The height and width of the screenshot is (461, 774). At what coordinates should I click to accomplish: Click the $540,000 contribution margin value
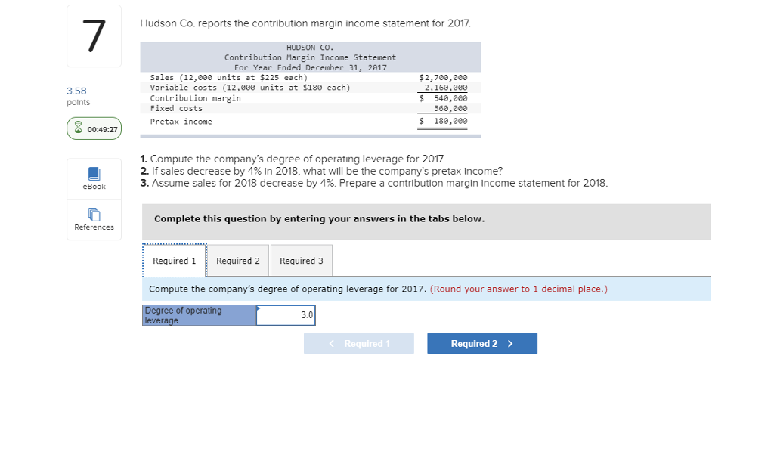(443, 98)
